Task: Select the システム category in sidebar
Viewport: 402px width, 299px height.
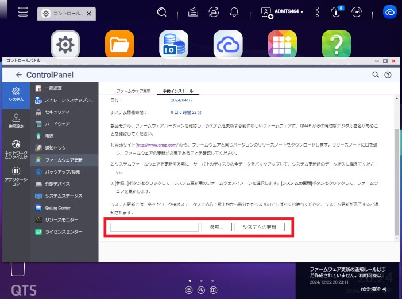Action: click(x=16, y=95)
